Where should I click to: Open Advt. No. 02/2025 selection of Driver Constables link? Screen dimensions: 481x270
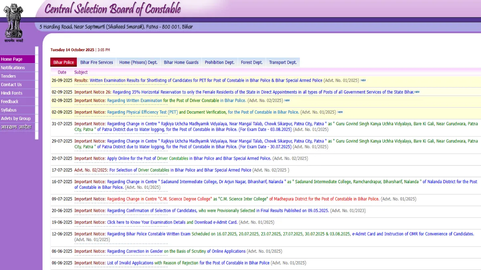tap(180, 170)
